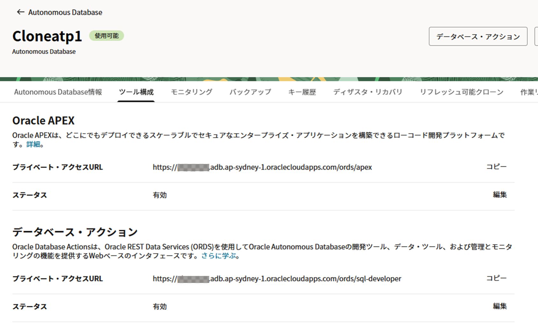This screenshot has width=538, height=332.
Task: Select the ツール構成 tab
Action: 136,92
